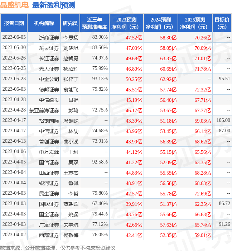Click the date 2023-06-05

14,37
